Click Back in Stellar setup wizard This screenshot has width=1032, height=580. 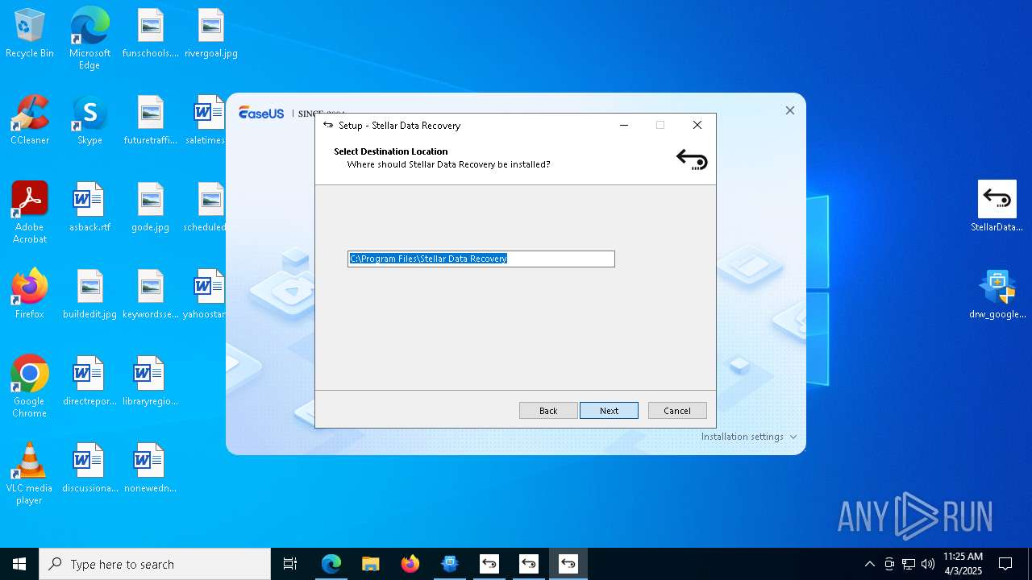tap(548, 411)
